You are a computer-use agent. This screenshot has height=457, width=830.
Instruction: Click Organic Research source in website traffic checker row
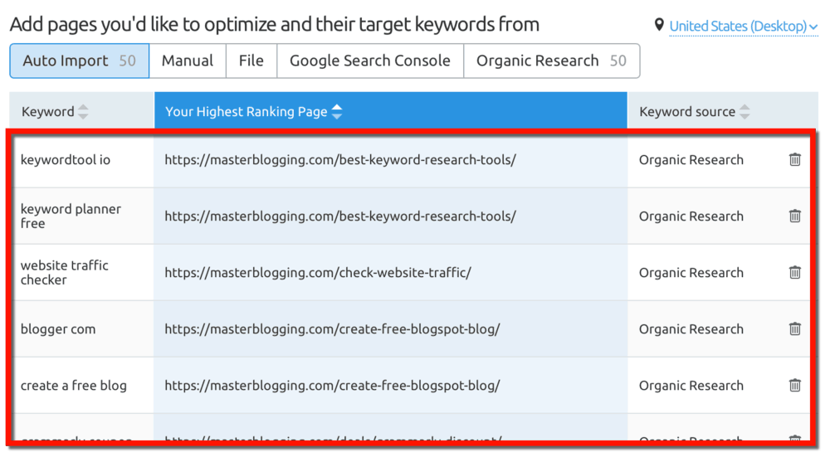point(691,272)
